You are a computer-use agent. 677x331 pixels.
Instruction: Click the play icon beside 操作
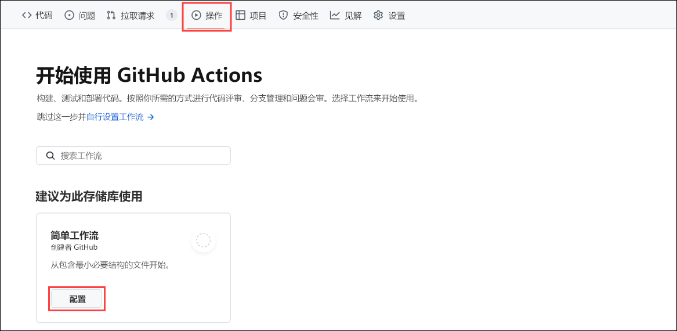pos(196,16)
